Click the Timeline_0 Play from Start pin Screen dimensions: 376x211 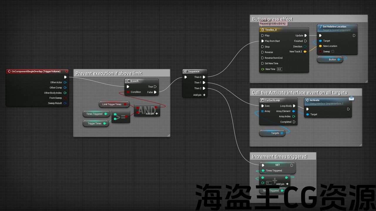pyautogui.click(x=263, y=41)
